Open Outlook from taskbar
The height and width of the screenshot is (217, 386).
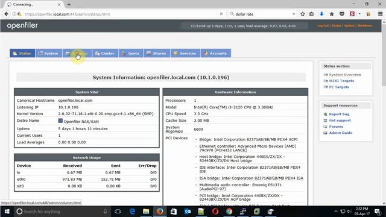click(188, 212)
